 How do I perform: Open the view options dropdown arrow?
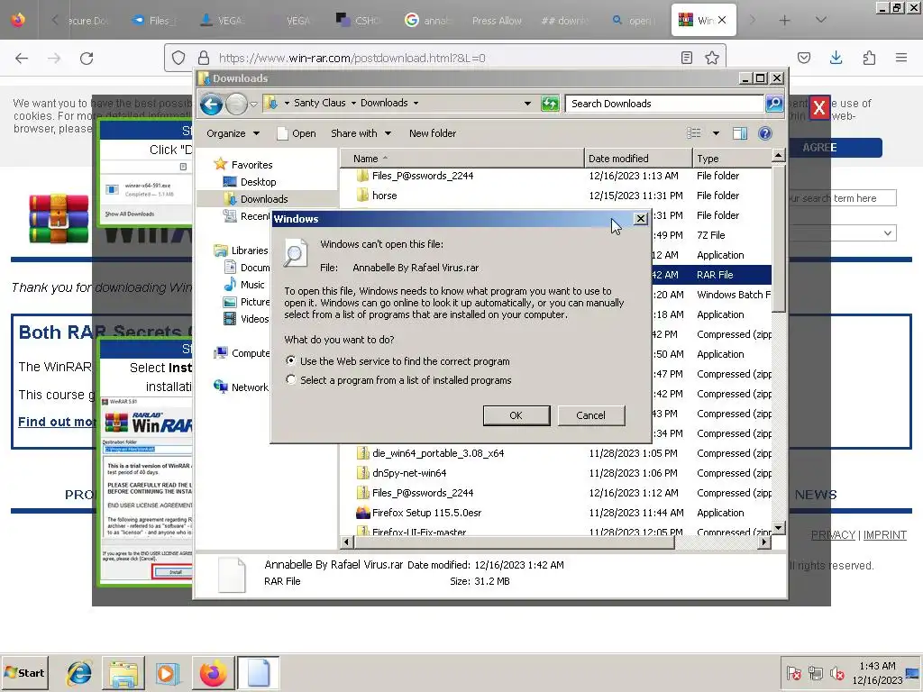click(x=716, y=133)
